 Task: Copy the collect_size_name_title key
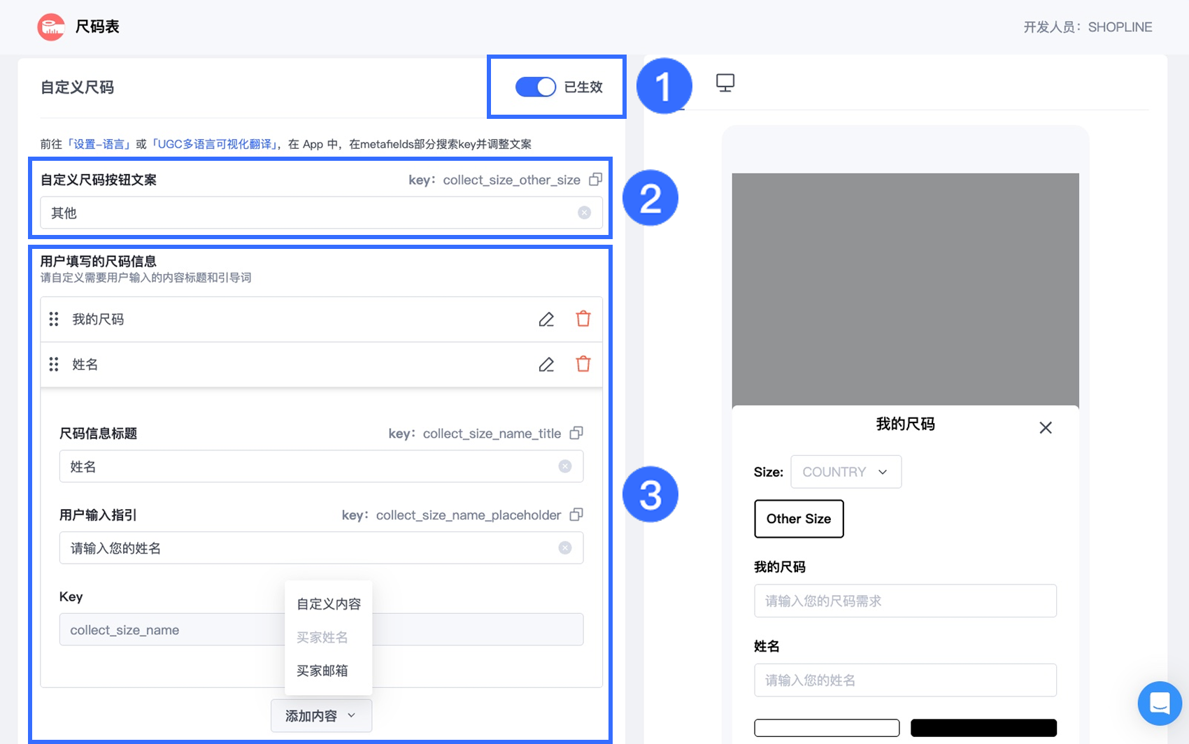576,434
